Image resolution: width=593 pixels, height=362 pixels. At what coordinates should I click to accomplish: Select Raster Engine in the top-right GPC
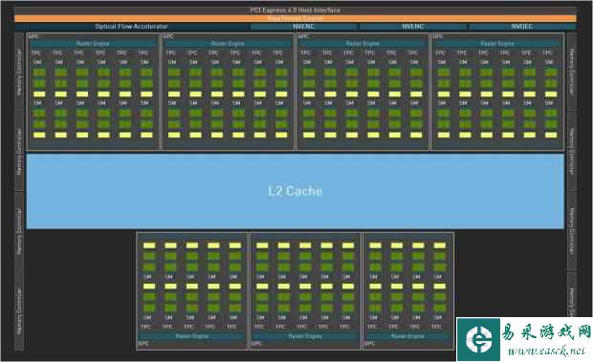tap(497, 43)
